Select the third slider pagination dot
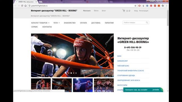Viewport: 182px width, 102px height. pyautogui.click(x=74, y=73)
